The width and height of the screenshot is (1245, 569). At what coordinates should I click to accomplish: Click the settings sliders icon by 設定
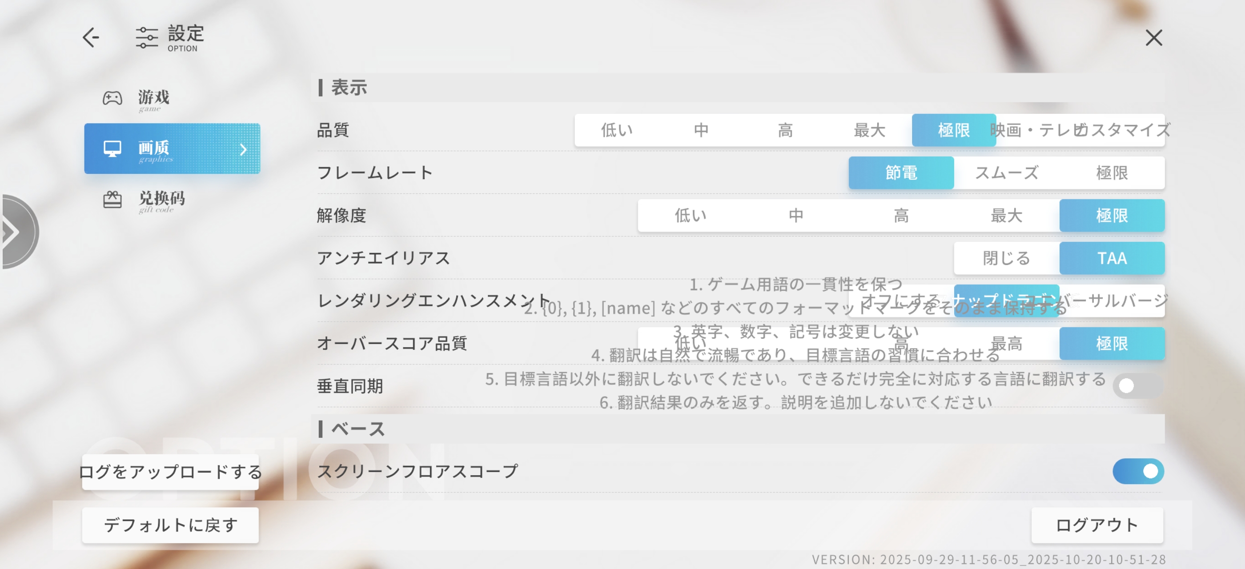(146, 38)
